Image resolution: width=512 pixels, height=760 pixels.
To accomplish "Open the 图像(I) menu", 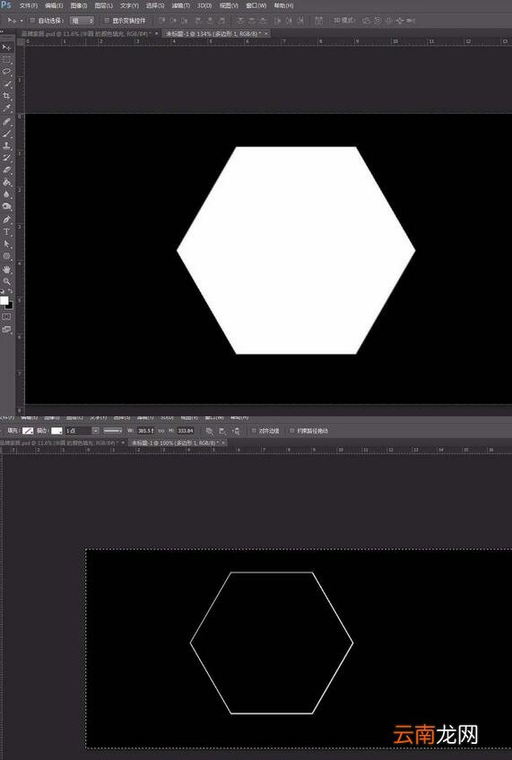I will click(79, 5).
